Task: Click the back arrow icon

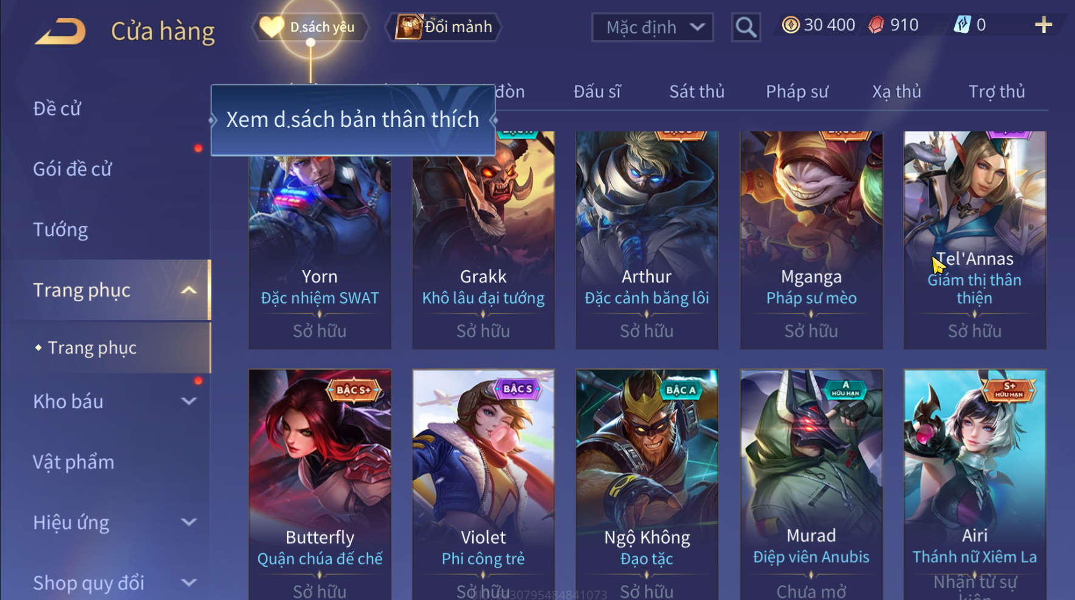Action: (x=60, y=31)
